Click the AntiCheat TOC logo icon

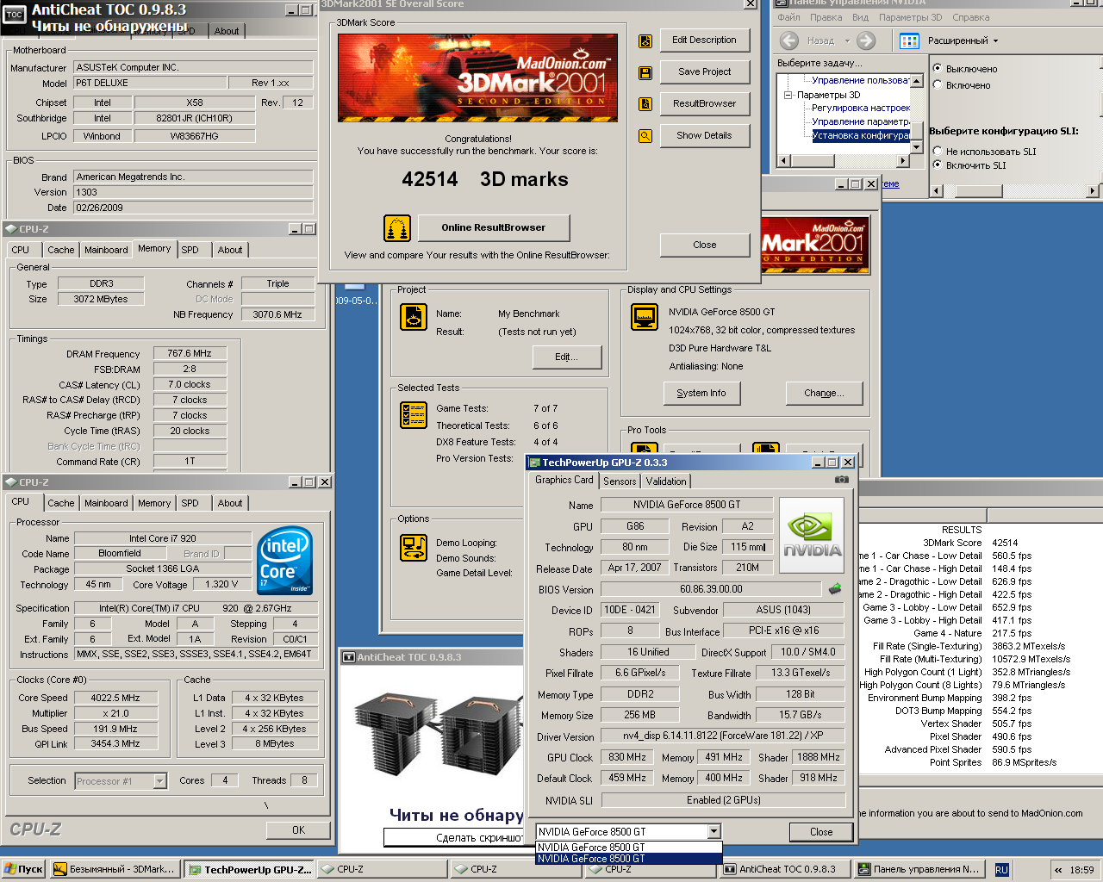pos(15,15)
